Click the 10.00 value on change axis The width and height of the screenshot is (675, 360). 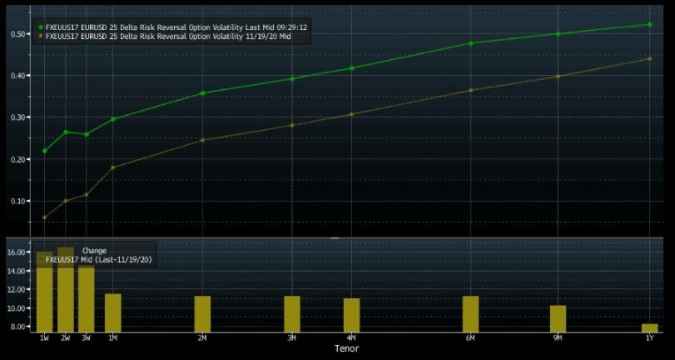click(17, 308)
